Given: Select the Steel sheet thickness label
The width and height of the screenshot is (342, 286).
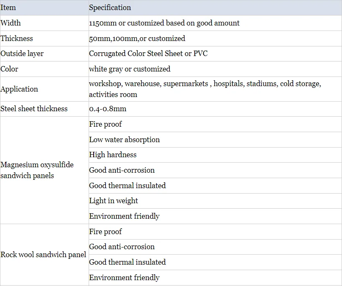Looking at the screenshot, I should [x=34, y=109].
